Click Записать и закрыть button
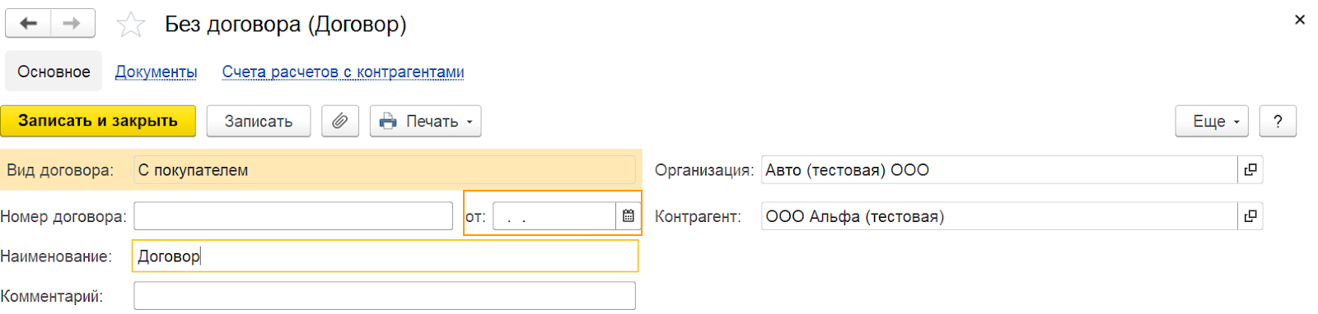Screen dimensions: 1318x314 click(98, 121)
